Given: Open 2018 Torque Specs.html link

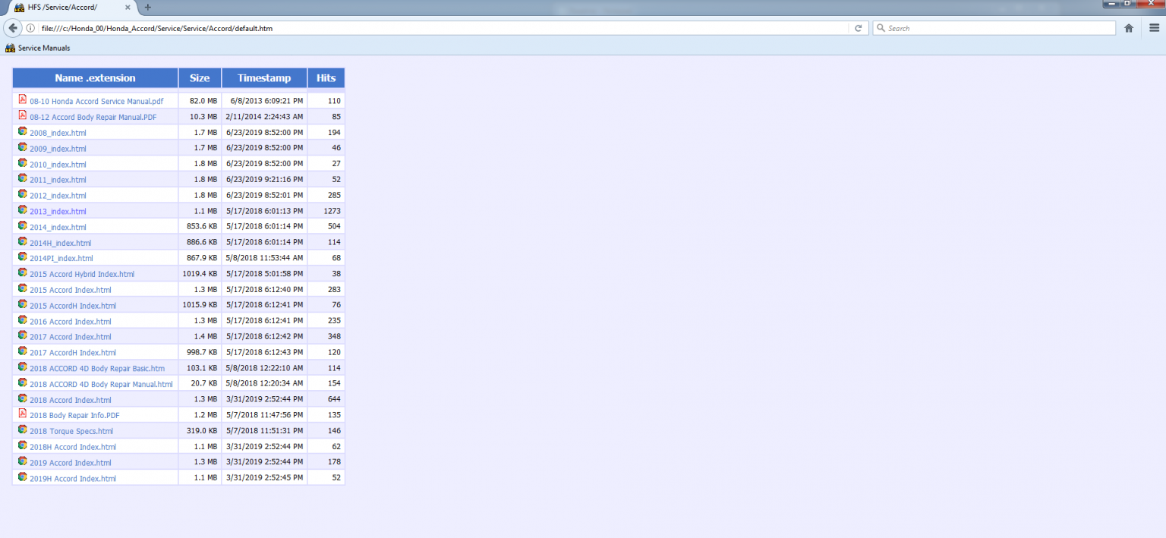Looking at the screenshot, I should [x=71, y=431].
